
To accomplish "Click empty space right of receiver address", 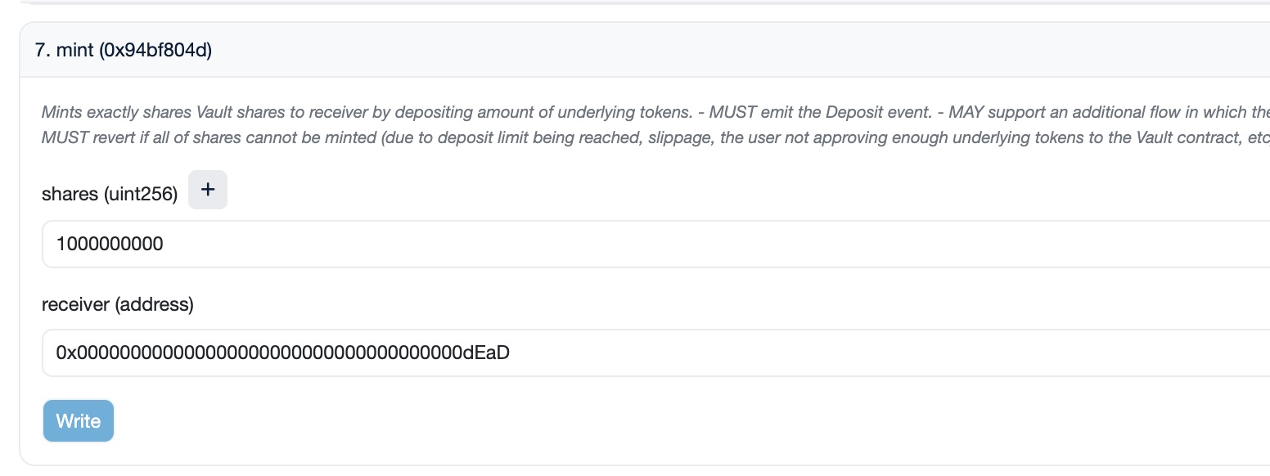I will (818, 353).
